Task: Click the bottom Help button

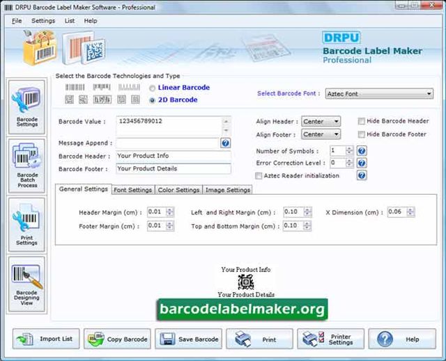Action: (402, 339)
